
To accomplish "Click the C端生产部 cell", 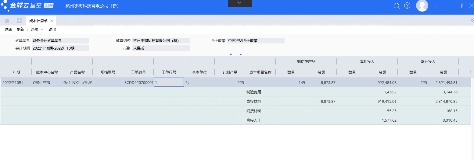I will tap(47, 82).
